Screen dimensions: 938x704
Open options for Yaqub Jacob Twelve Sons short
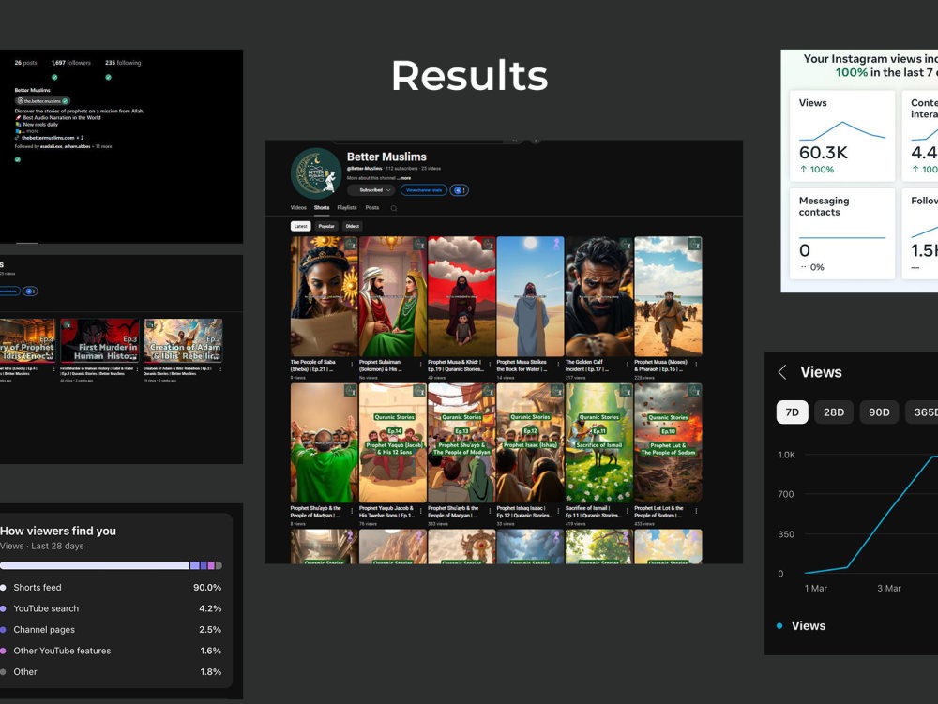pyautogui.click(x=420, y=510)
